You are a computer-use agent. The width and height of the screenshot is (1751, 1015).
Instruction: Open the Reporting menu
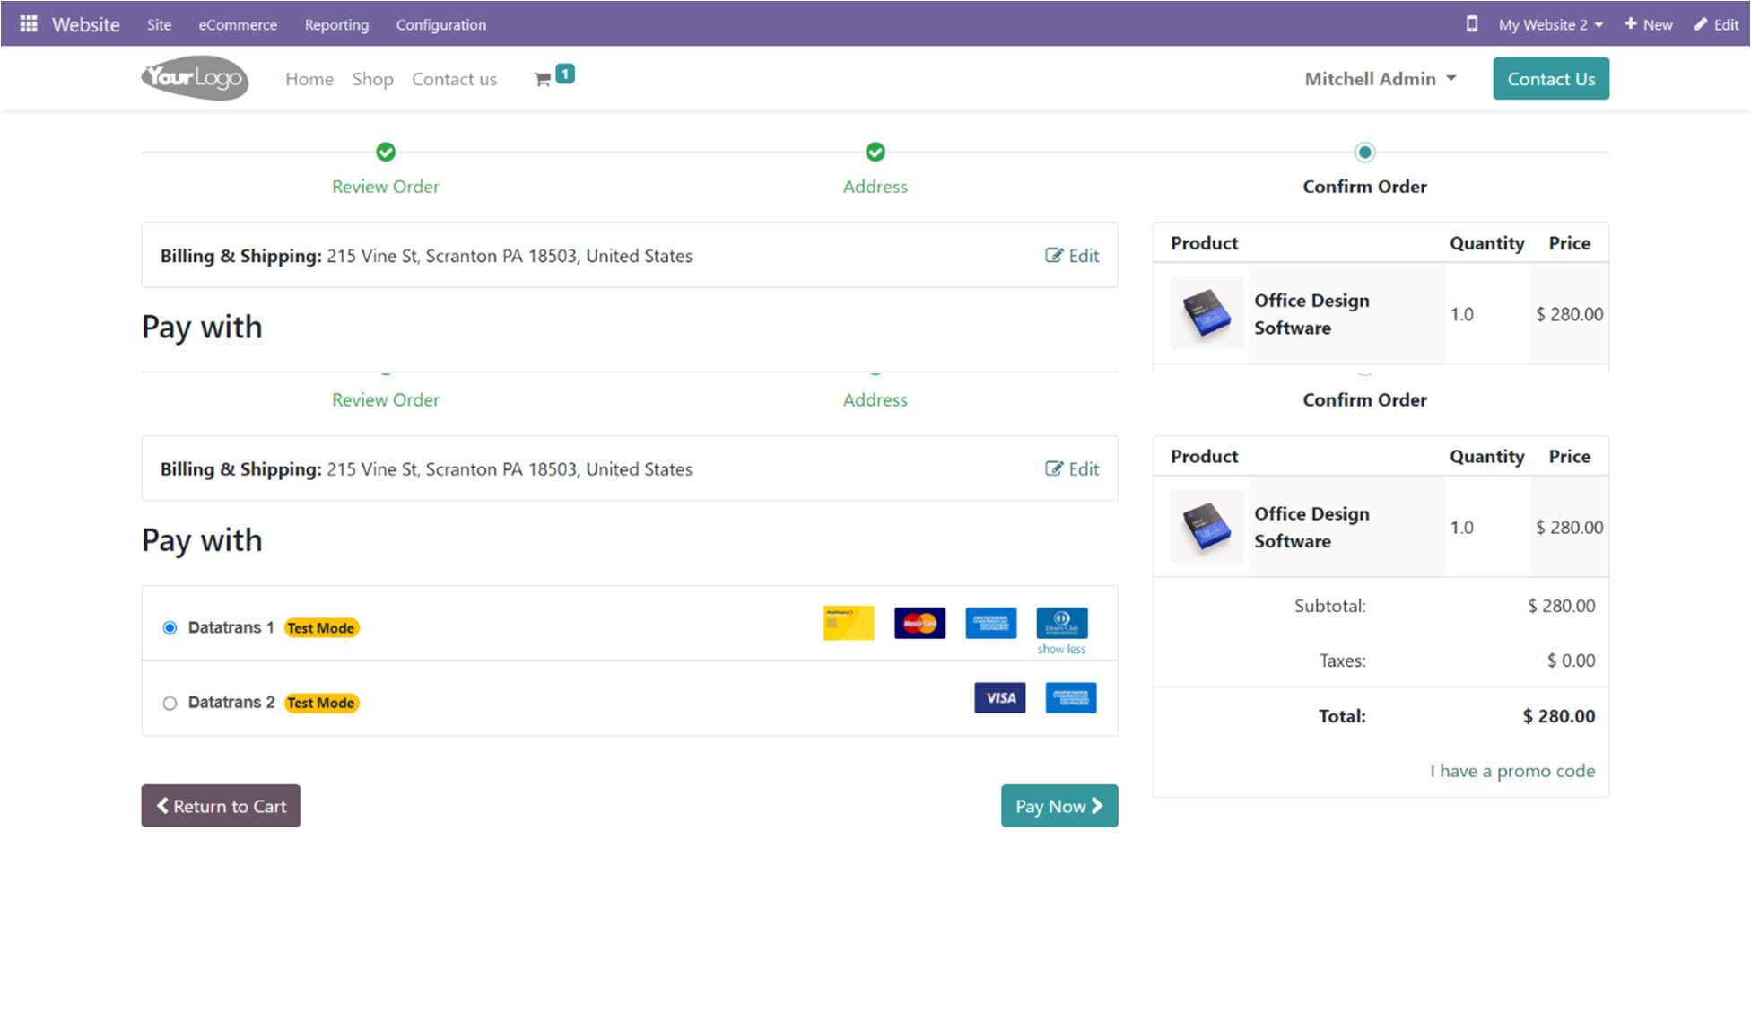[336, 24]
